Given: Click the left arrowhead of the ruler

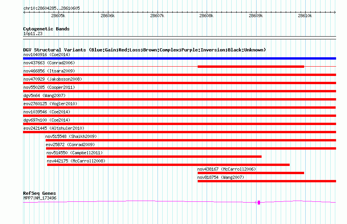Looking at the screenshot, I should [24, 12].
